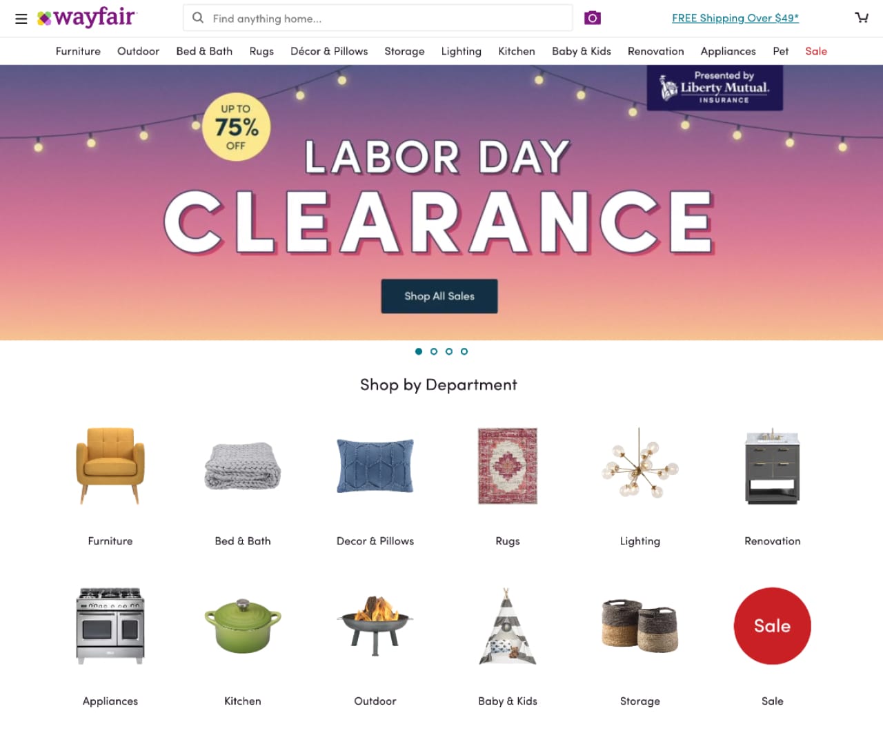Open the Baby & Kids nav menu
This screenshot has width=883, height=731.
[x=582, y=51]
